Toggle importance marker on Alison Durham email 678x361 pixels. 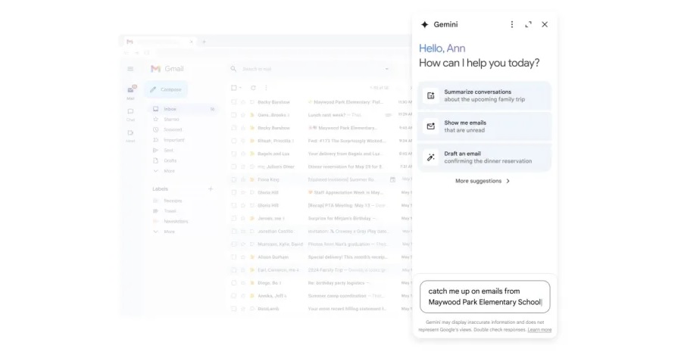pos(252,257)
